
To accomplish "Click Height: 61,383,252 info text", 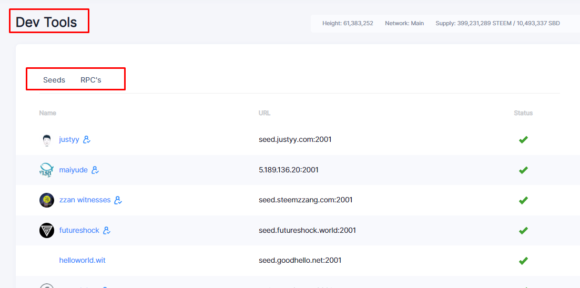I will pos(348,23).
